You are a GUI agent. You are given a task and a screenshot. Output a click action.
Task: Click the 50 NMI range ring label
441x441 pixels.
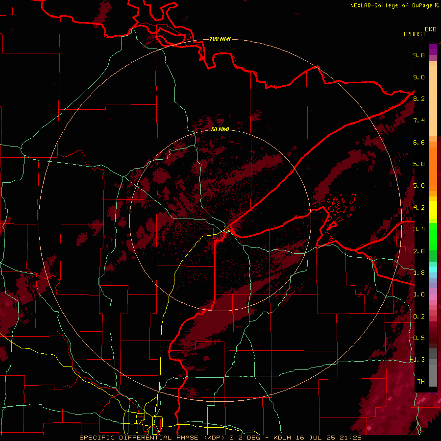(x=220, y=129)
